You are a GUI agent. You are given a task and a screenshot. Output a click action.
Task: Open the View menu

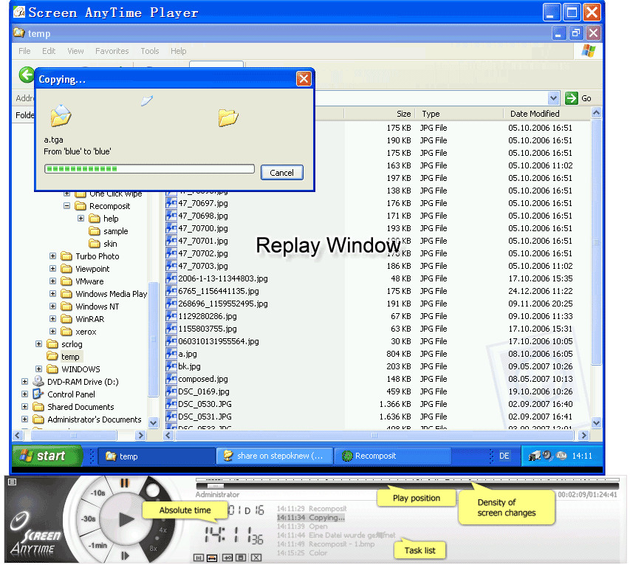pos(75,51)
